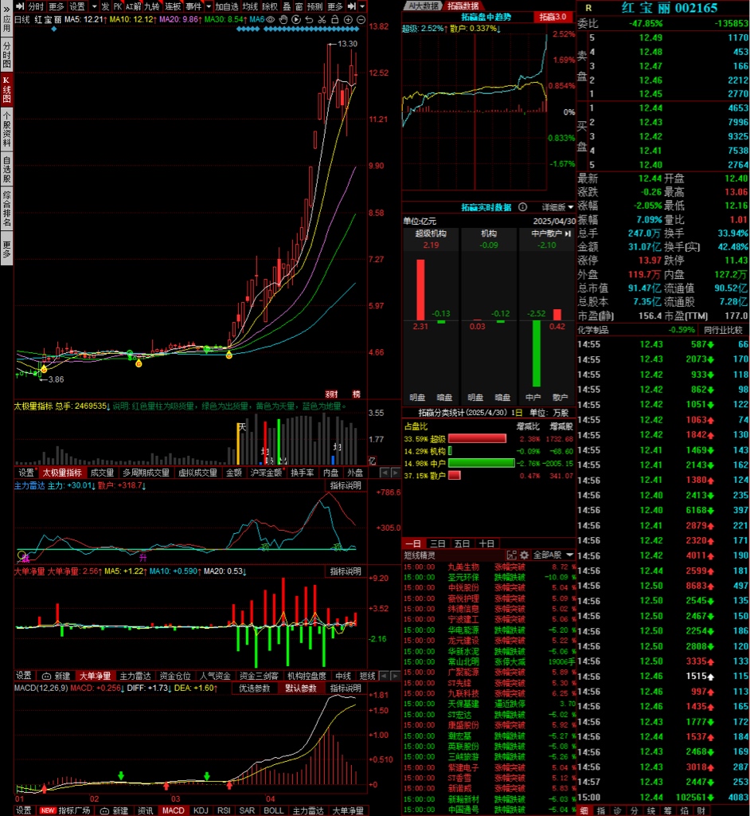Switch to AI大数据 tab
Viewport: 750px width, 816px height.
point(423,6)
